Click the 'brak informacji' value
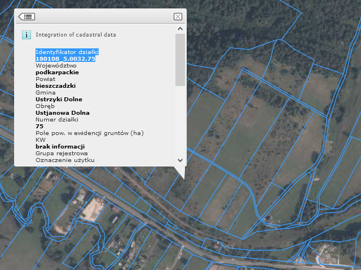361x270 pixels. click(x=60, y=146)
